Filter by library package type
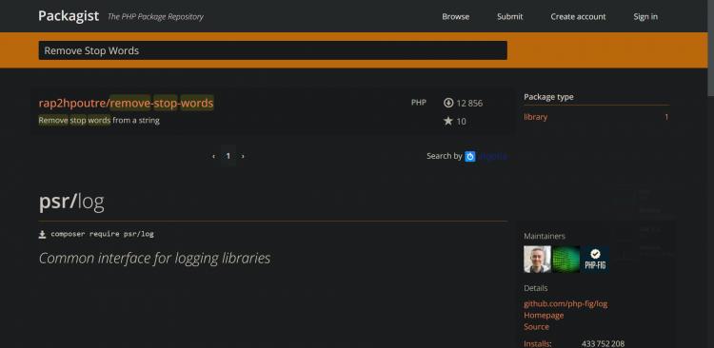The height and width of the screenshot is (348, 714). pos(535,117)
